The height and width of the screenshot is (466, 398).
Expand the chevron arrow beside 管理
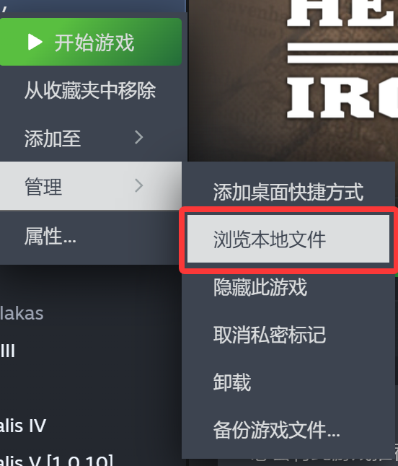coord(139,185)
